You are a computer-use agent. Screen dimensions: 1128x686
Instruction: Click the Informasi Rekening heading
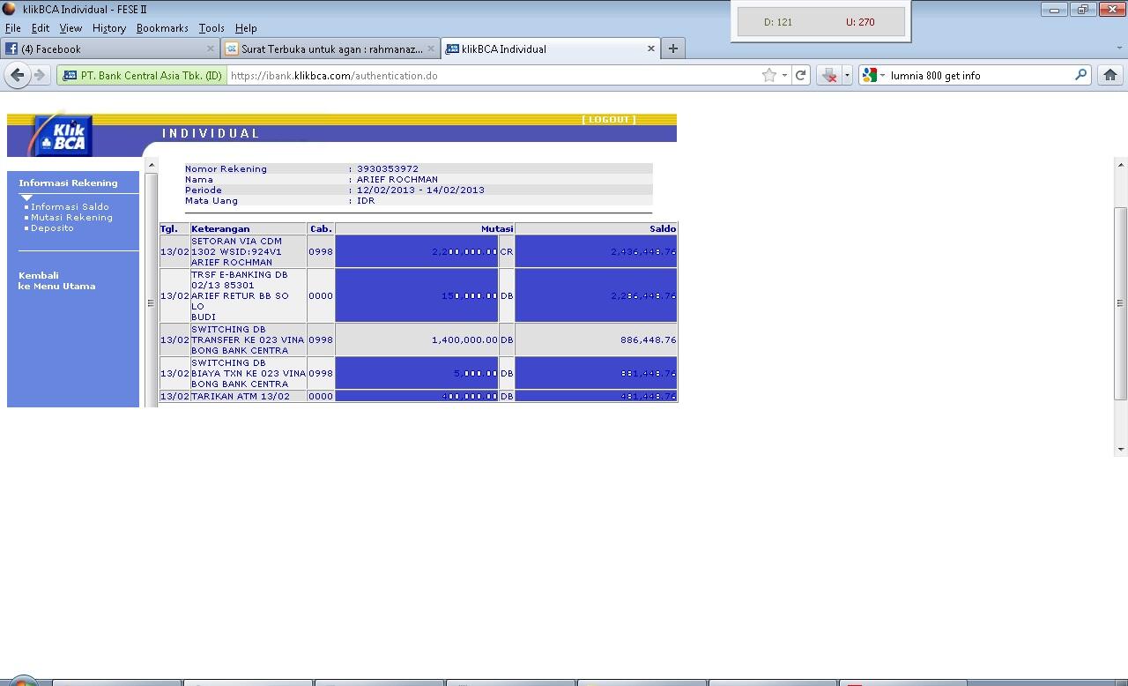tap(68, 183)
